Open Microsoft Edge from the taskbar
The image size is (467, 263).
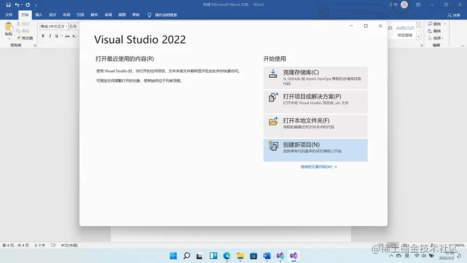pos(227,256)
